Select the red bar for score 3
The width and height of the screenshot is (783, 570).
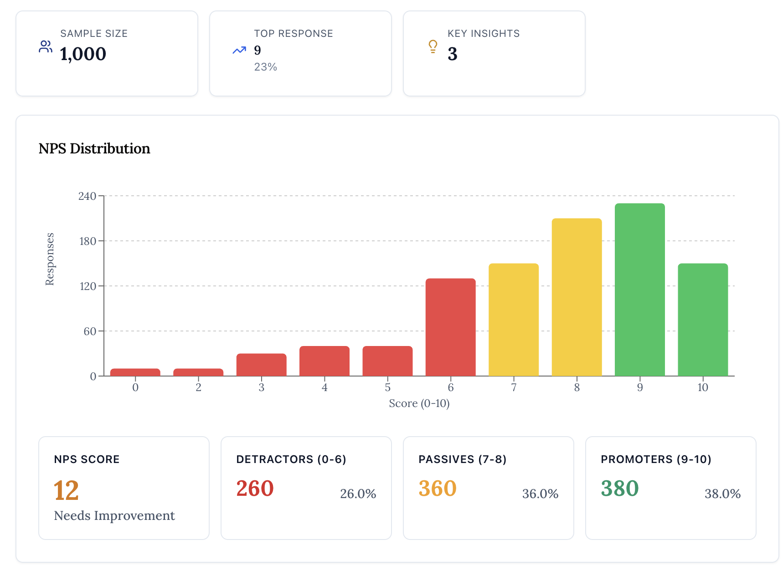tap(262, 365)
